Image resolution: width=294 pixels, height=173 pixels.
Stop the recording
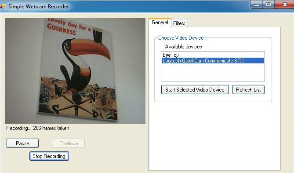click(49, 156)
